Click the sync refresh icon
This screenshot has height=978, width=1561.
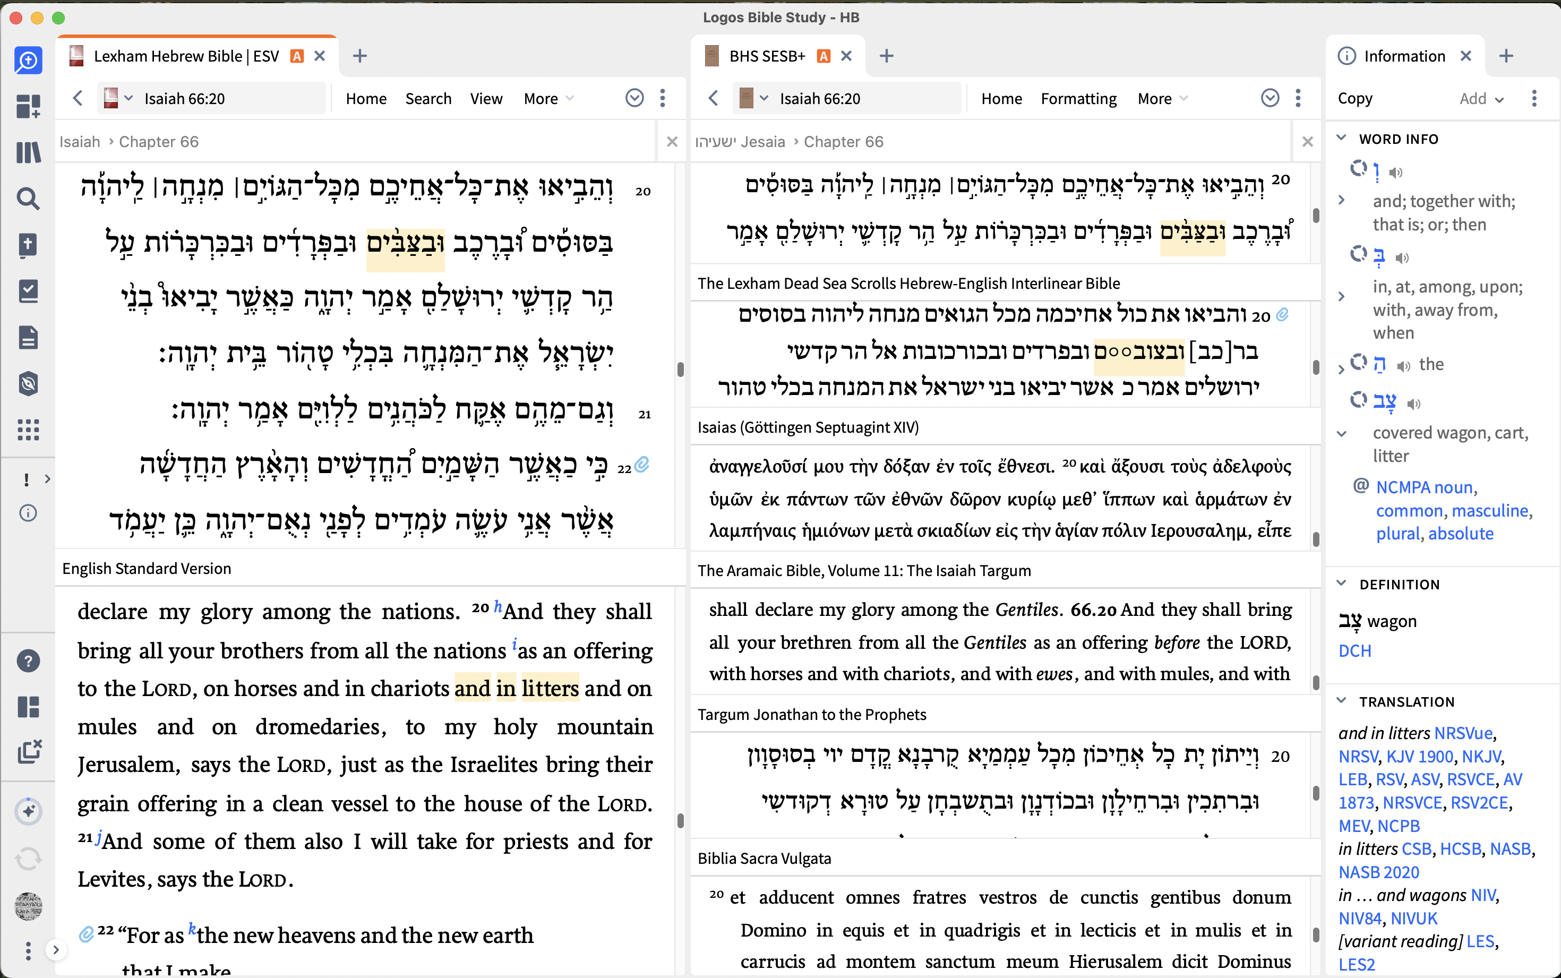pyautogui.click(x=28, y=859)
